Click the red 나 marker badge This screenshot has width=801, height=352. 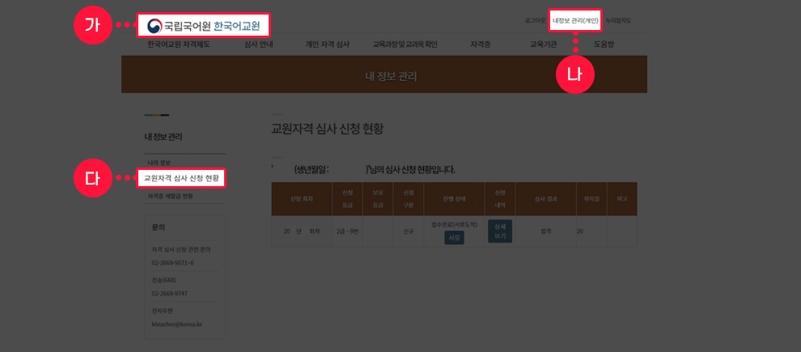(574, 74)
